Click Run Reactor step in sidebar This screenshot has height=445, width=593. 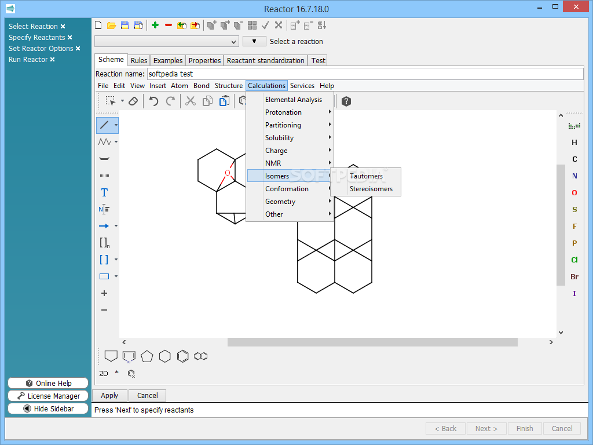click(28, 60)
